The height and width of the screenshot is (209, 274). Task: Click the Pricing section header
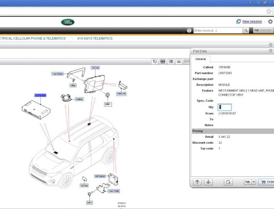233,131
